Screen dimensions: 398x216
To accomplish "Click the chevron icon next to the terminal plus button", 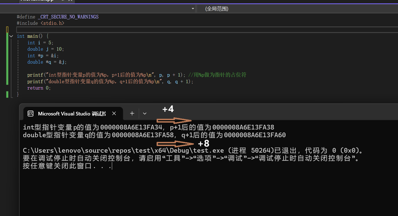I will coord(144,113).
